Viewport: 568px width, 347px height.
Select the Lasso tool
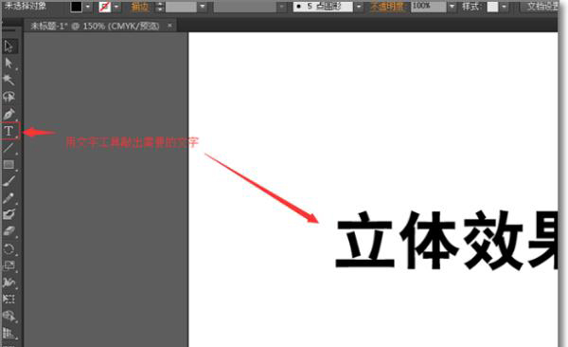(9, 97)
